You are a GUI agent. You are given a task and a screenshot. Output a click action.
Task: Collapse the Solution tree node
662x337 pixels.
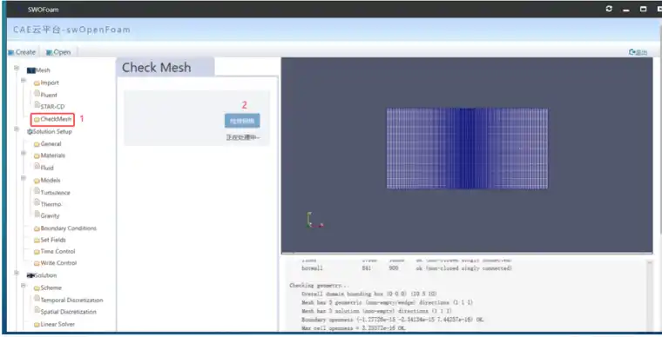click(x=17, y=273)
